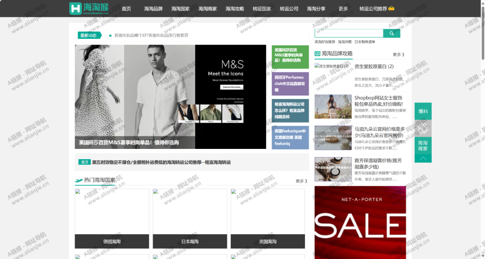This screenshot has height=259, width=485.
Task: Click the green search magnifier button
Action: tap(391, 33)
